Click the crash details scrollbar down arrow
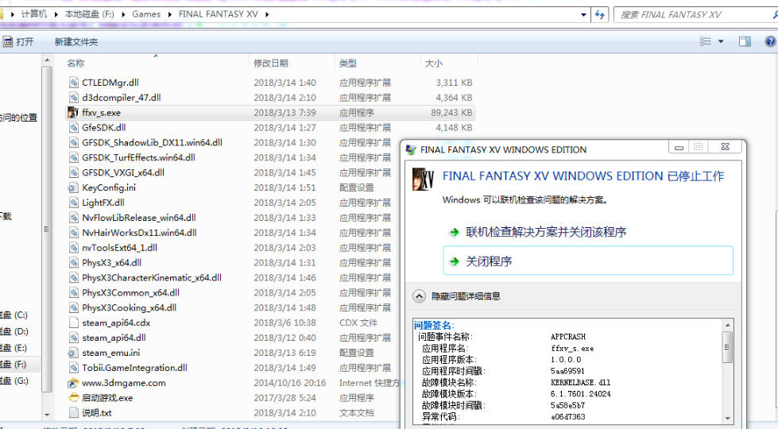The height and width of the screenshot is (429, 778). pos(727,418)
